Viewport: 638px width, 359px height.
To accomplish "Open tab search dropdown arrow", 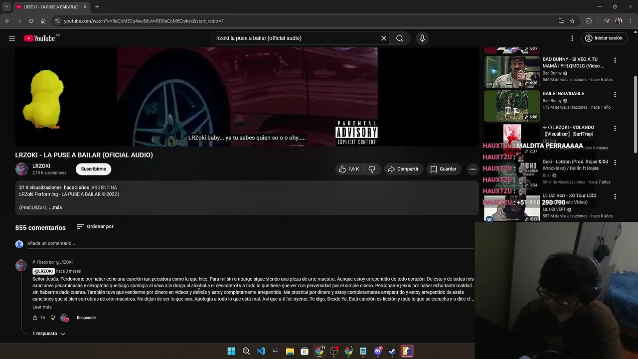I will click(6, 6).
